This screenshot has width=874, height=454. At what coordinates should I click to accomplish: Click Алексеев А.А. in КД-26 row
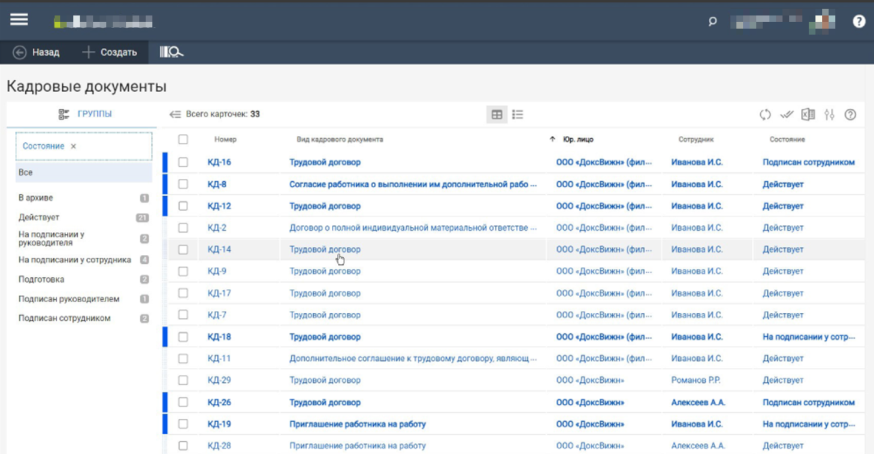point(698,403)
